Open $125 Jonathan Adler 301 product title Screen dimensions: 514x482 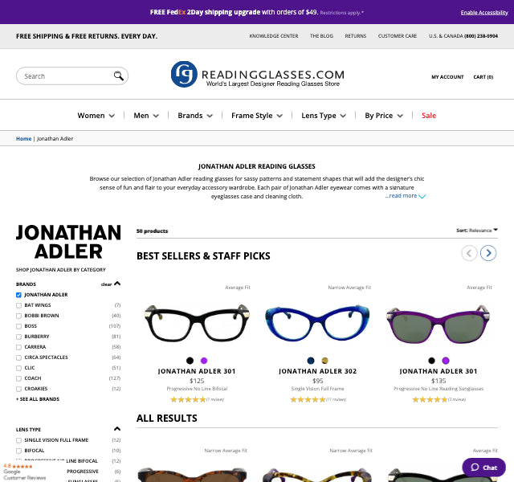tap(197, 371)
